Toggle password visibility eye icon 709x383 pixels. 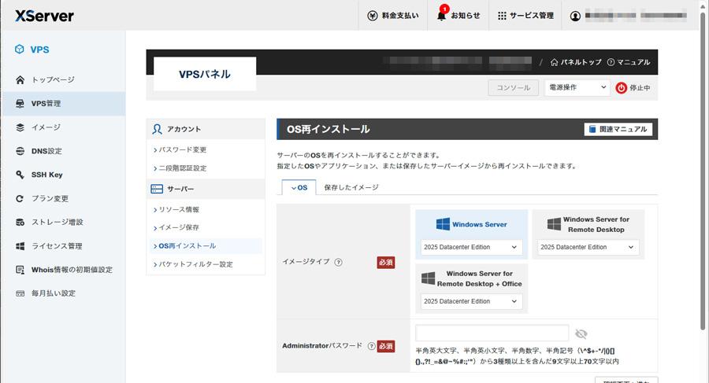(x=581, y=333)
